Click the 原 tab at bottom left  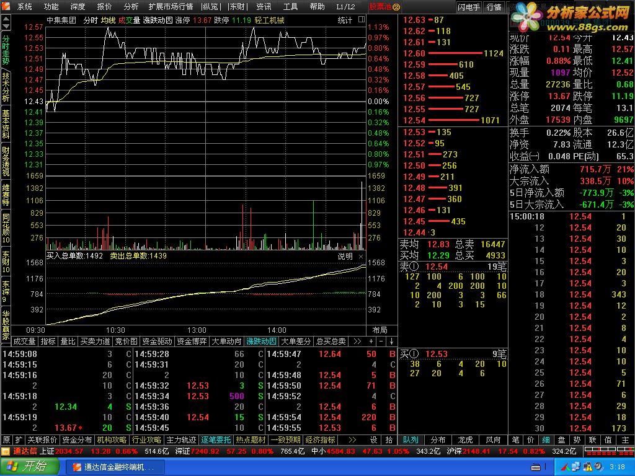point(6,440)
